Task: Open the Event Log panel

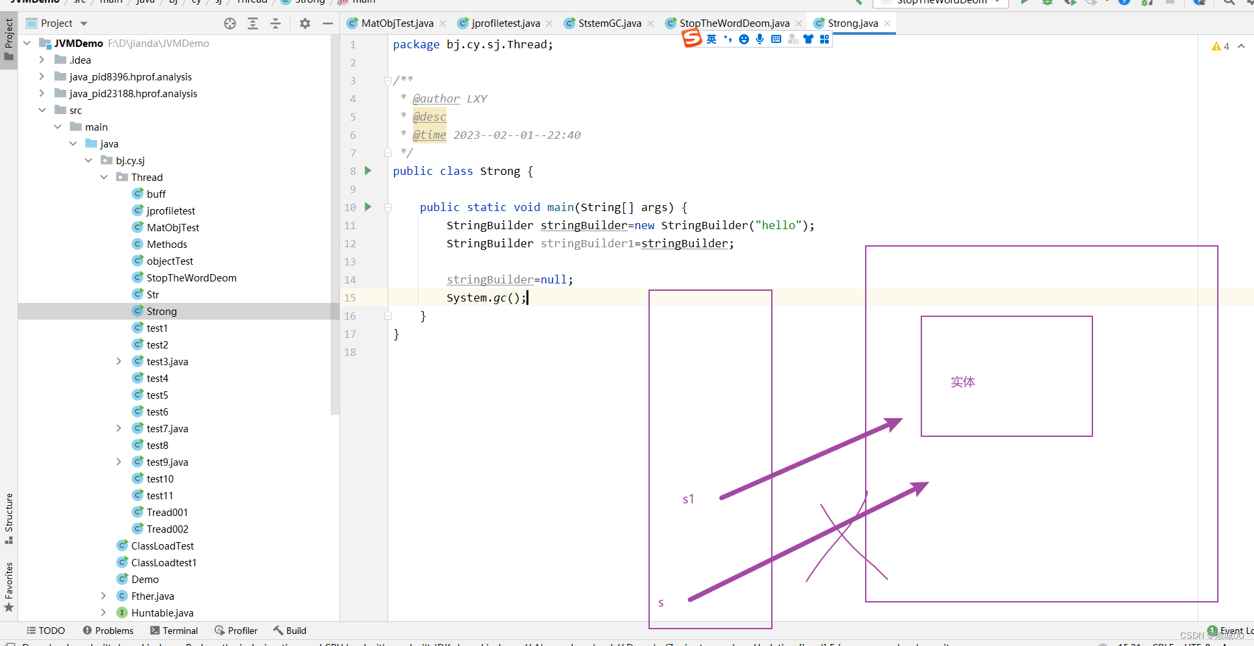Action: (x=1230, y=631)
